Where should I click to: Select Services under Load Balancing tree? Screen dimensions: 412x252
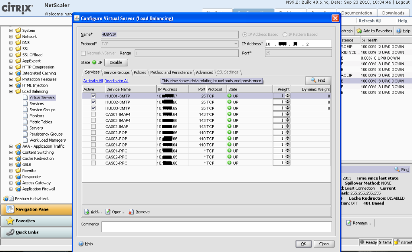click(x=37, y=103)
